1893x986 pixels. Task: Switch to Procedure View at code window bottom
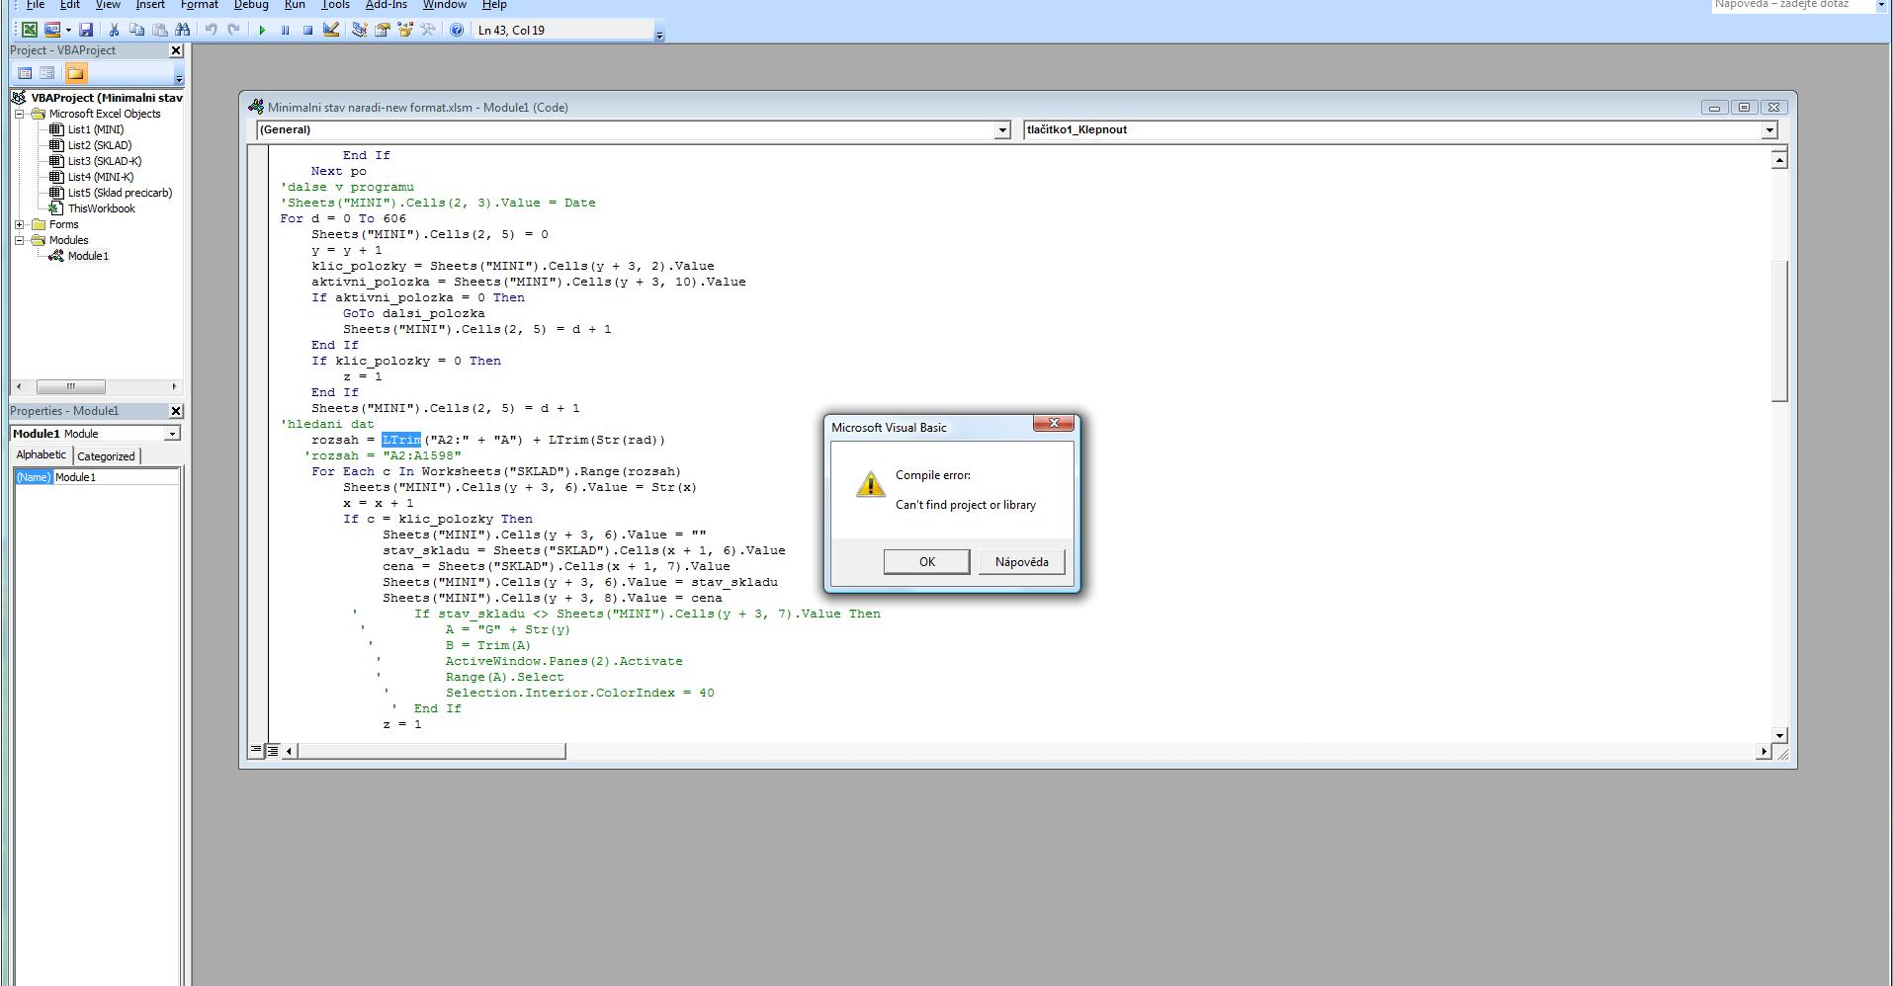point(256,750)
